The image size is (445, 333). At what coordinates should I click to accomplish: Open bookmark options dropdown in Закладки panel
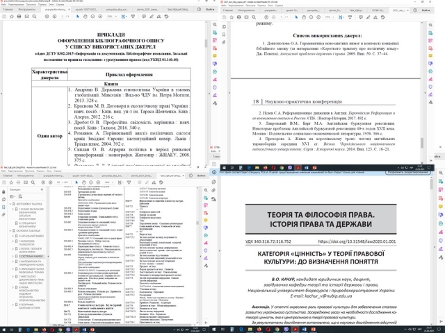tap(13, 196)
